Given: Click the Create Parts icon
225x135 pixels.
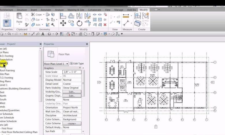Looking at the screenshot, I should pos(138,23).
